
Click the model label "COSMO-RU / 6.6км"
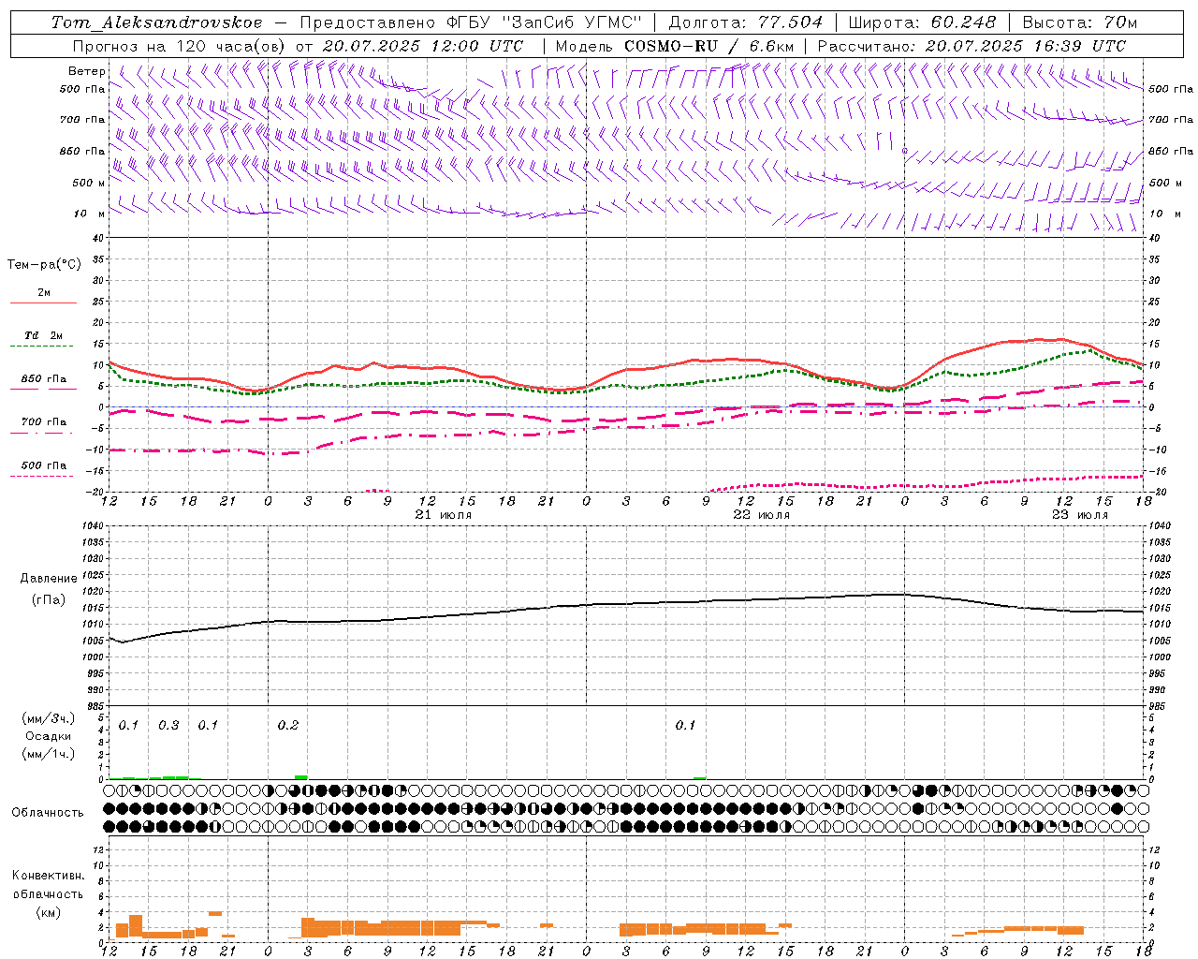click(x=709, y=46)
